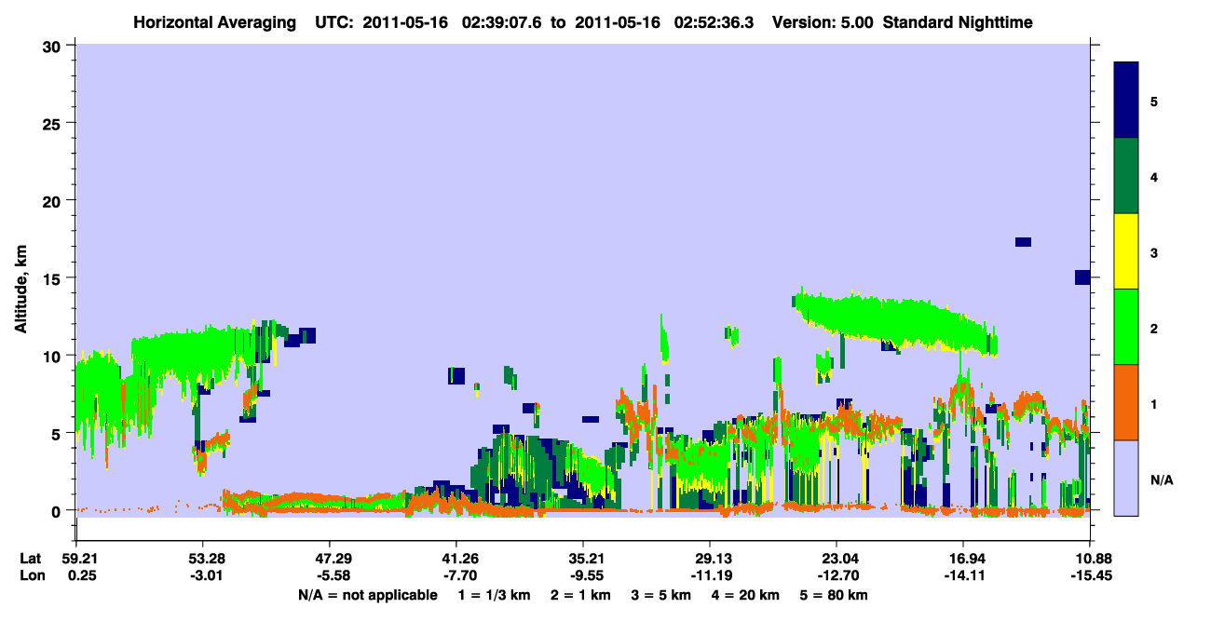Click the colorbar 'N/A' label
1211x621 pixels.
[x=1161, y=479]
